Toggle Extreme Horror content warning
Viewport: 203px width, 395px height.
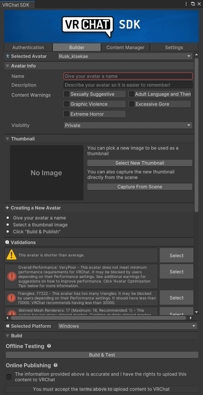(67, 114)
